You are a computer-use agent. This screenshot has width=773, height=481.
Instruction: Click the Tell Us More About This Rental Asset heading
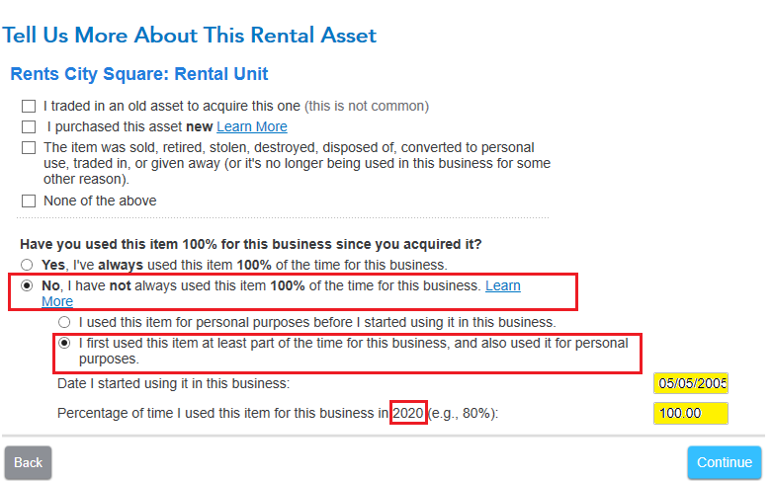click(x=189, y=36)
